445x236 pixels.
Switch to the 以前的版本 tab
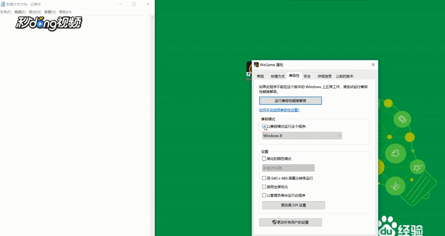pyautogui.click(x=344, y=76)
